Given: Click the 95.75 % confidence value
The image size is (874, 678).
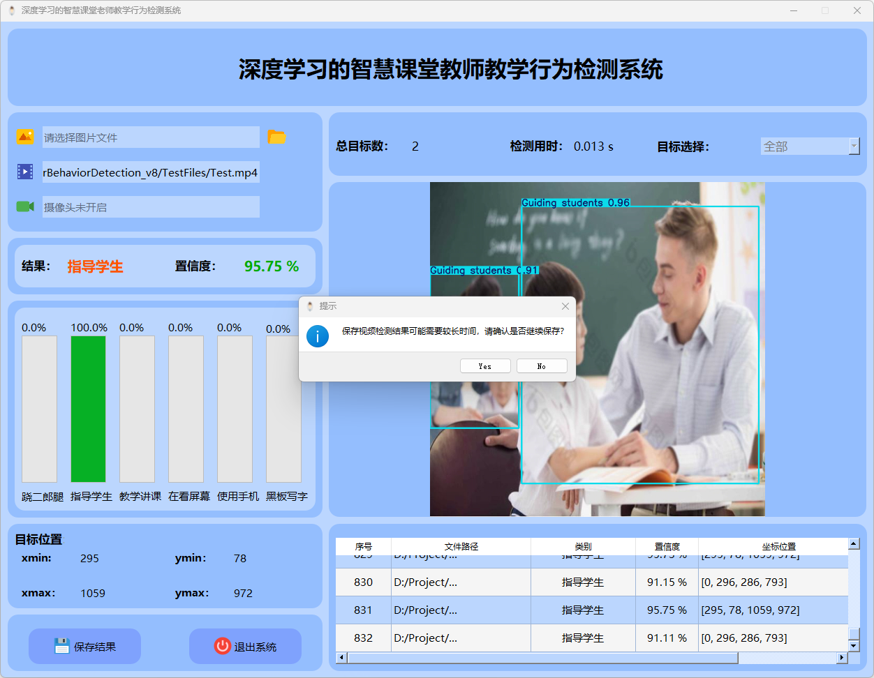Looking at the screenshot, I should 272,266.
